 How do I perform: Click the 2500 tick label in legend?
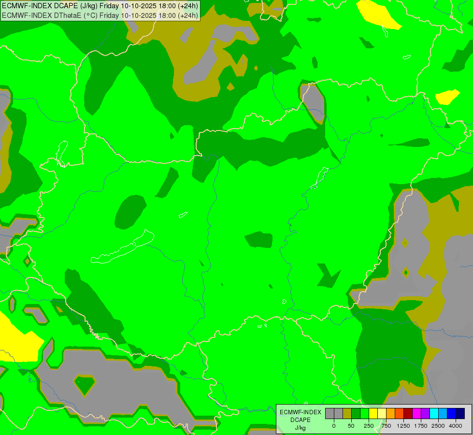pos(438,426)
